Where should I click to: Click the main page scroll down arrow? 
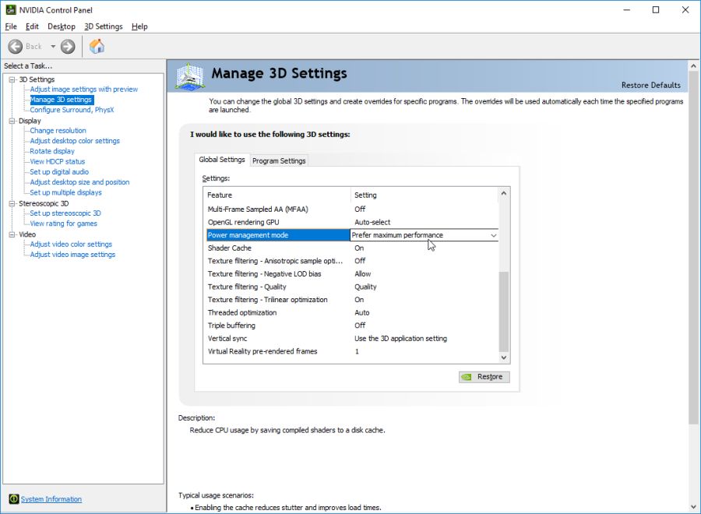pos(693,507)
